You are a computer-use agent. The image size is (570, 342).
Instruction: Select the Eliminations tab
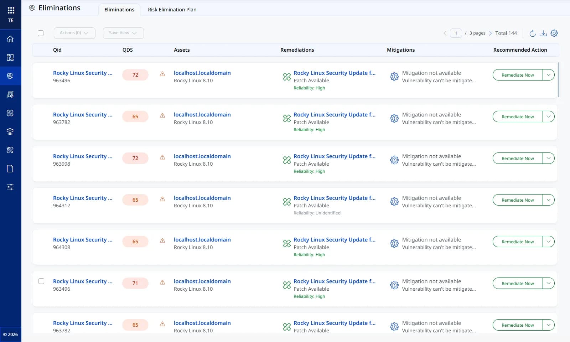[119, 10]
